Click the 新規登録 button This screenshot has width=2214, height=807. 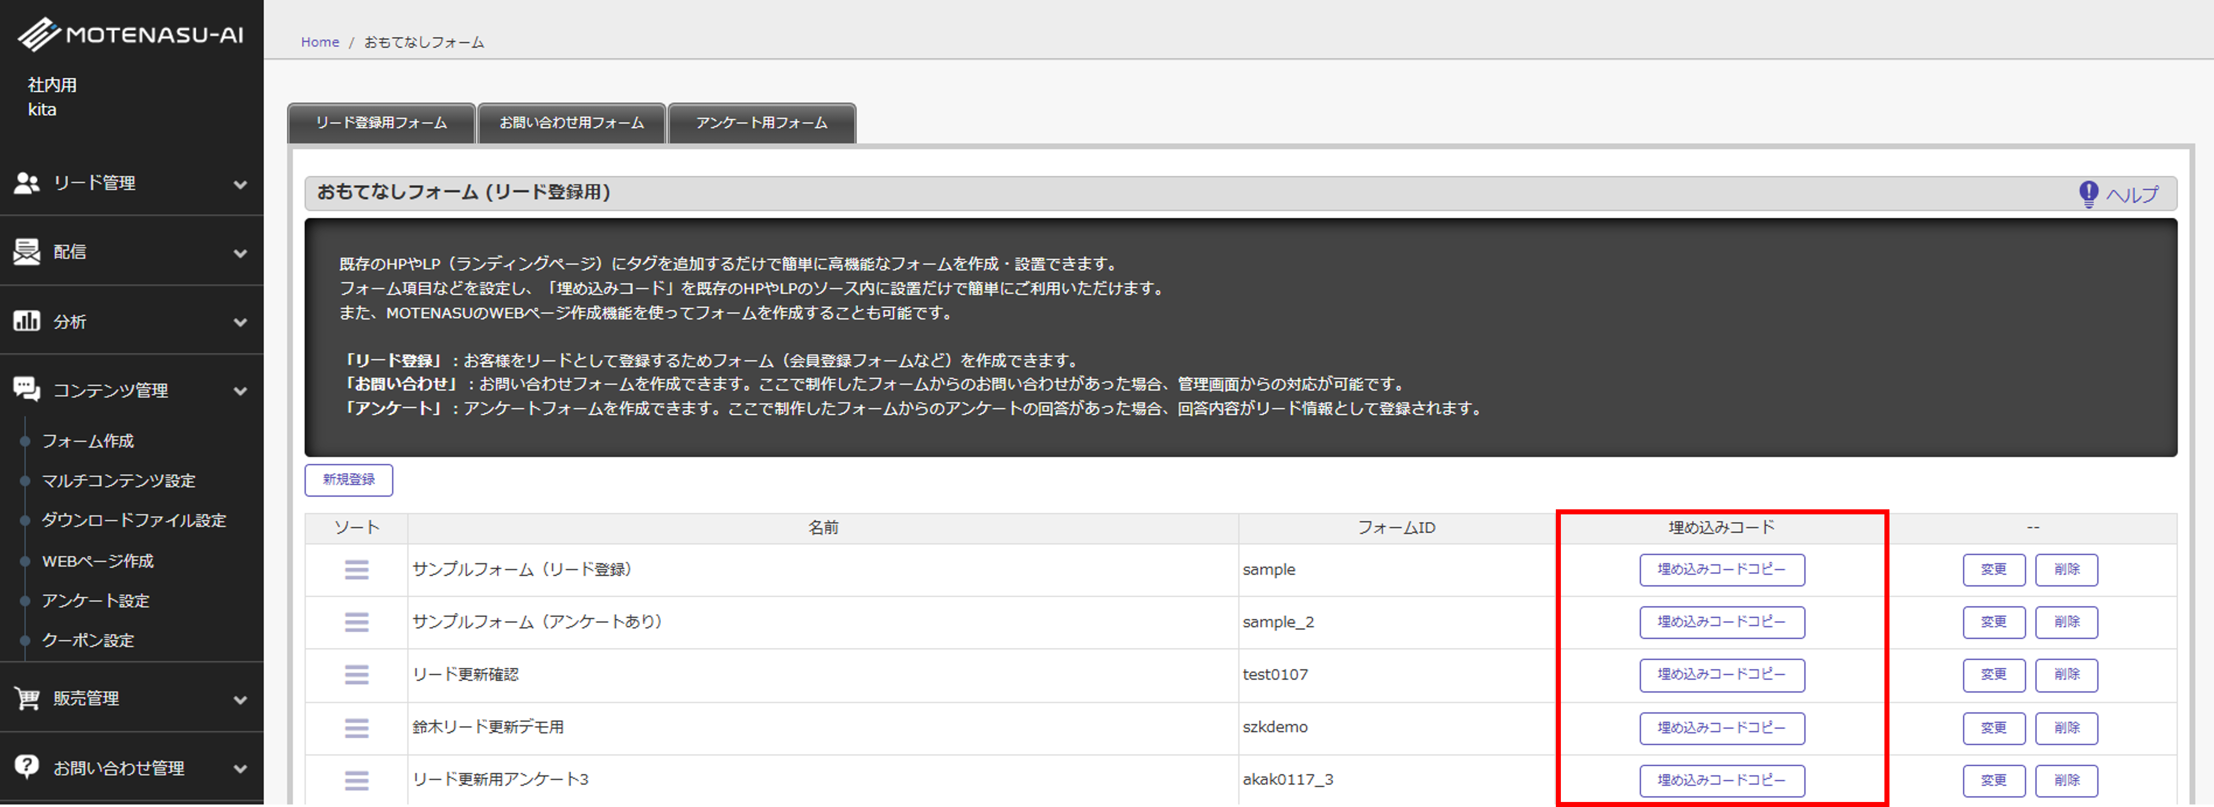tap(349, 480)
